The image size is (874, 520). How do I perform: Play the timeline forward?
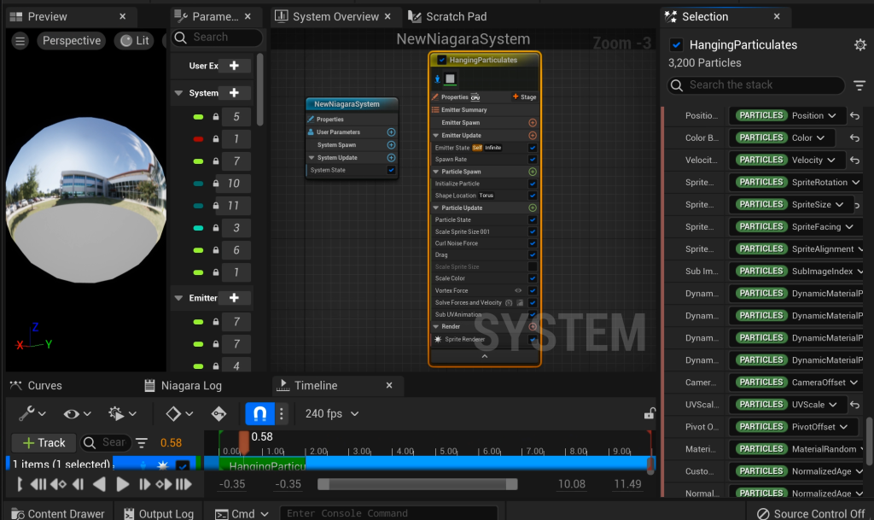pos(122,484)
